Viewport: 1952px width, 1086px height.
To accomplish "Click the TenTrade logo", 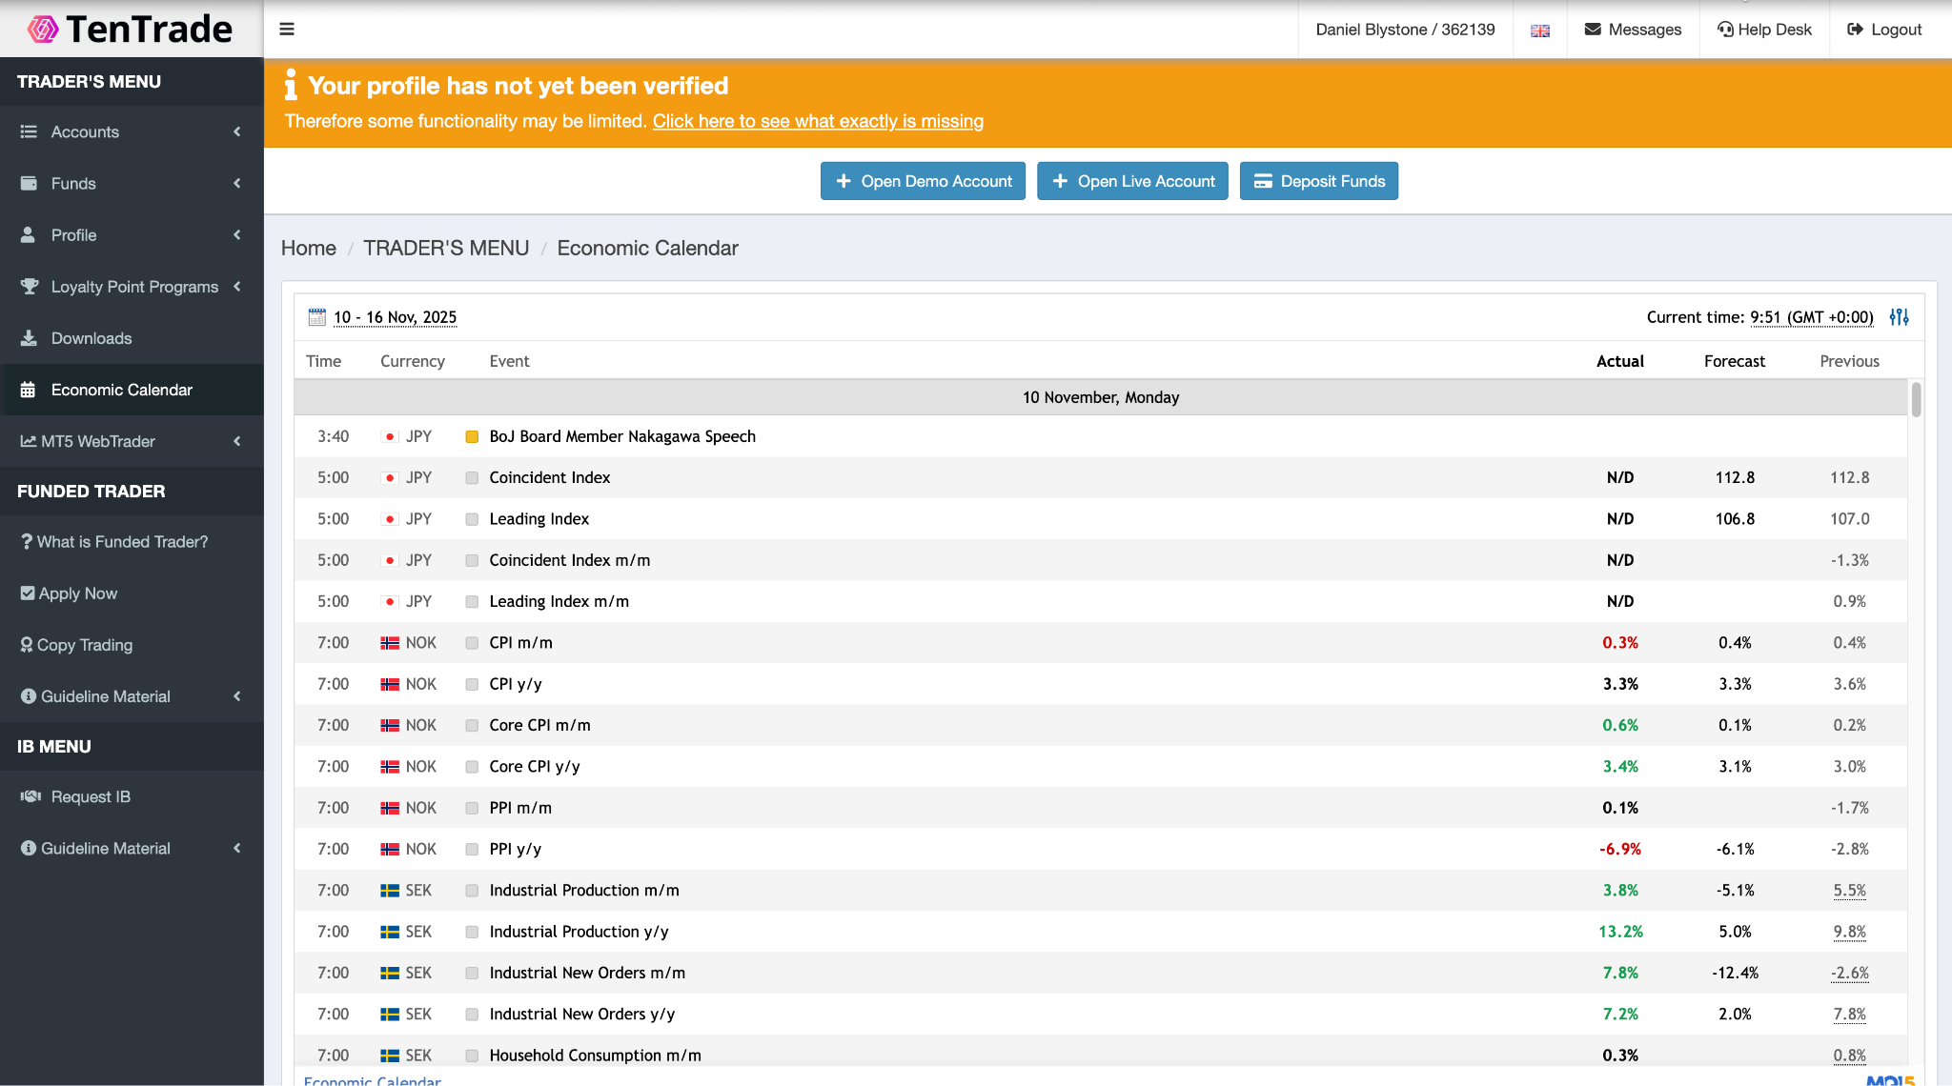I will tap(131, 29).
